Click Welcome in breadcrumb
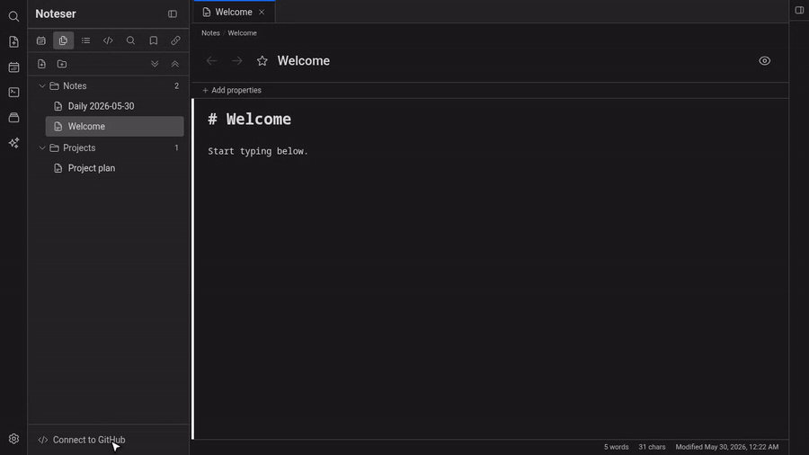 [242, 33]
